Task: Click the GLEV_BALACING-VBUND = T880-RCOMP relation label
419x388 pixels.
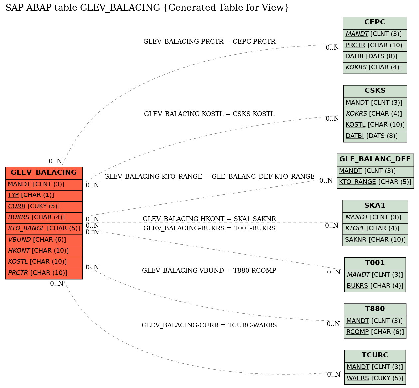Action: click(x=209, y=271)
